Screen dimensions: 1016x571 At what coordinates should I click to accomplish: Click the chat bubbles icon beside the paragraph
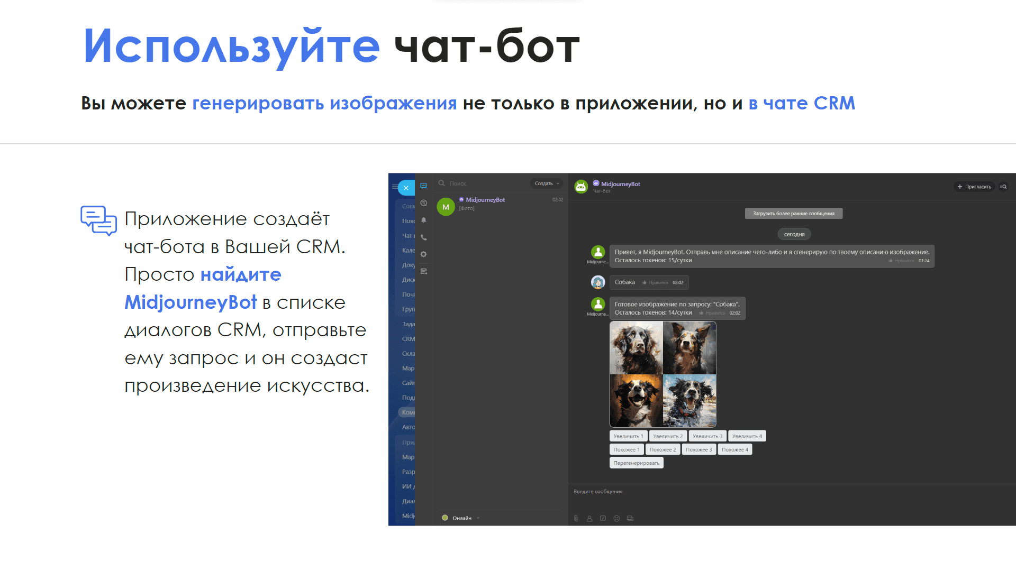pos(98,220)
